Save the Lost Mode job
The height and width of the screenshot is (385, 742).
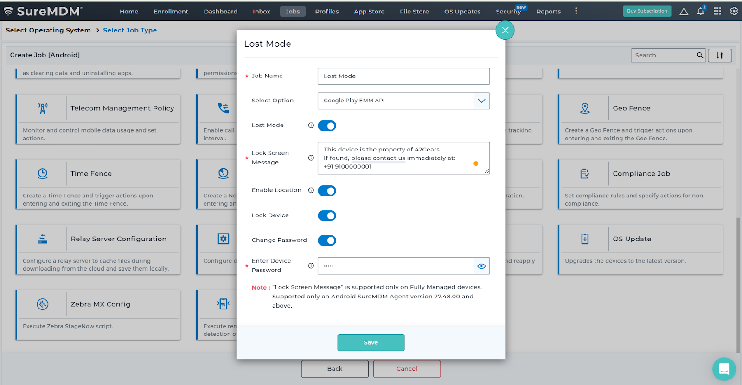tap(371, 343)
